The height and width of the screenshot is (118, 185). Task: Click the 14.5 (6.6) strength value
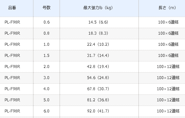point(98,22)
